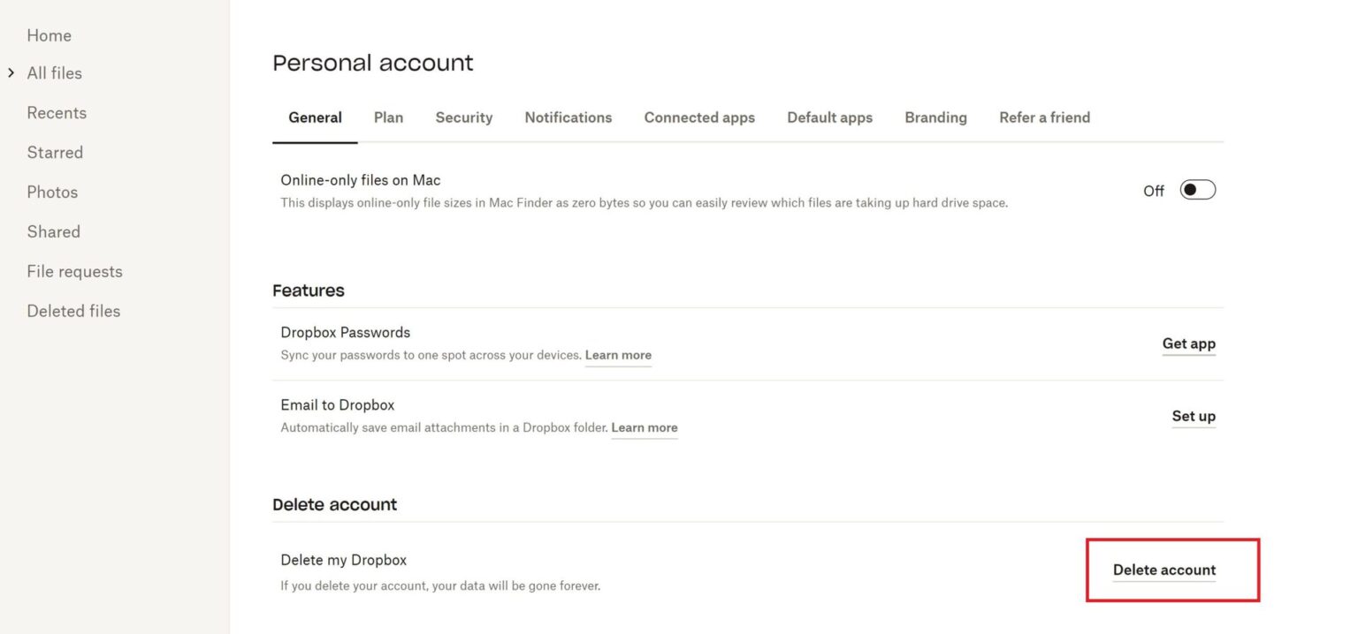Image resolution: width=1358 pixels, height=634 pixels.
Task: Expand the All files tree item
Action: [x=11, y=72]
